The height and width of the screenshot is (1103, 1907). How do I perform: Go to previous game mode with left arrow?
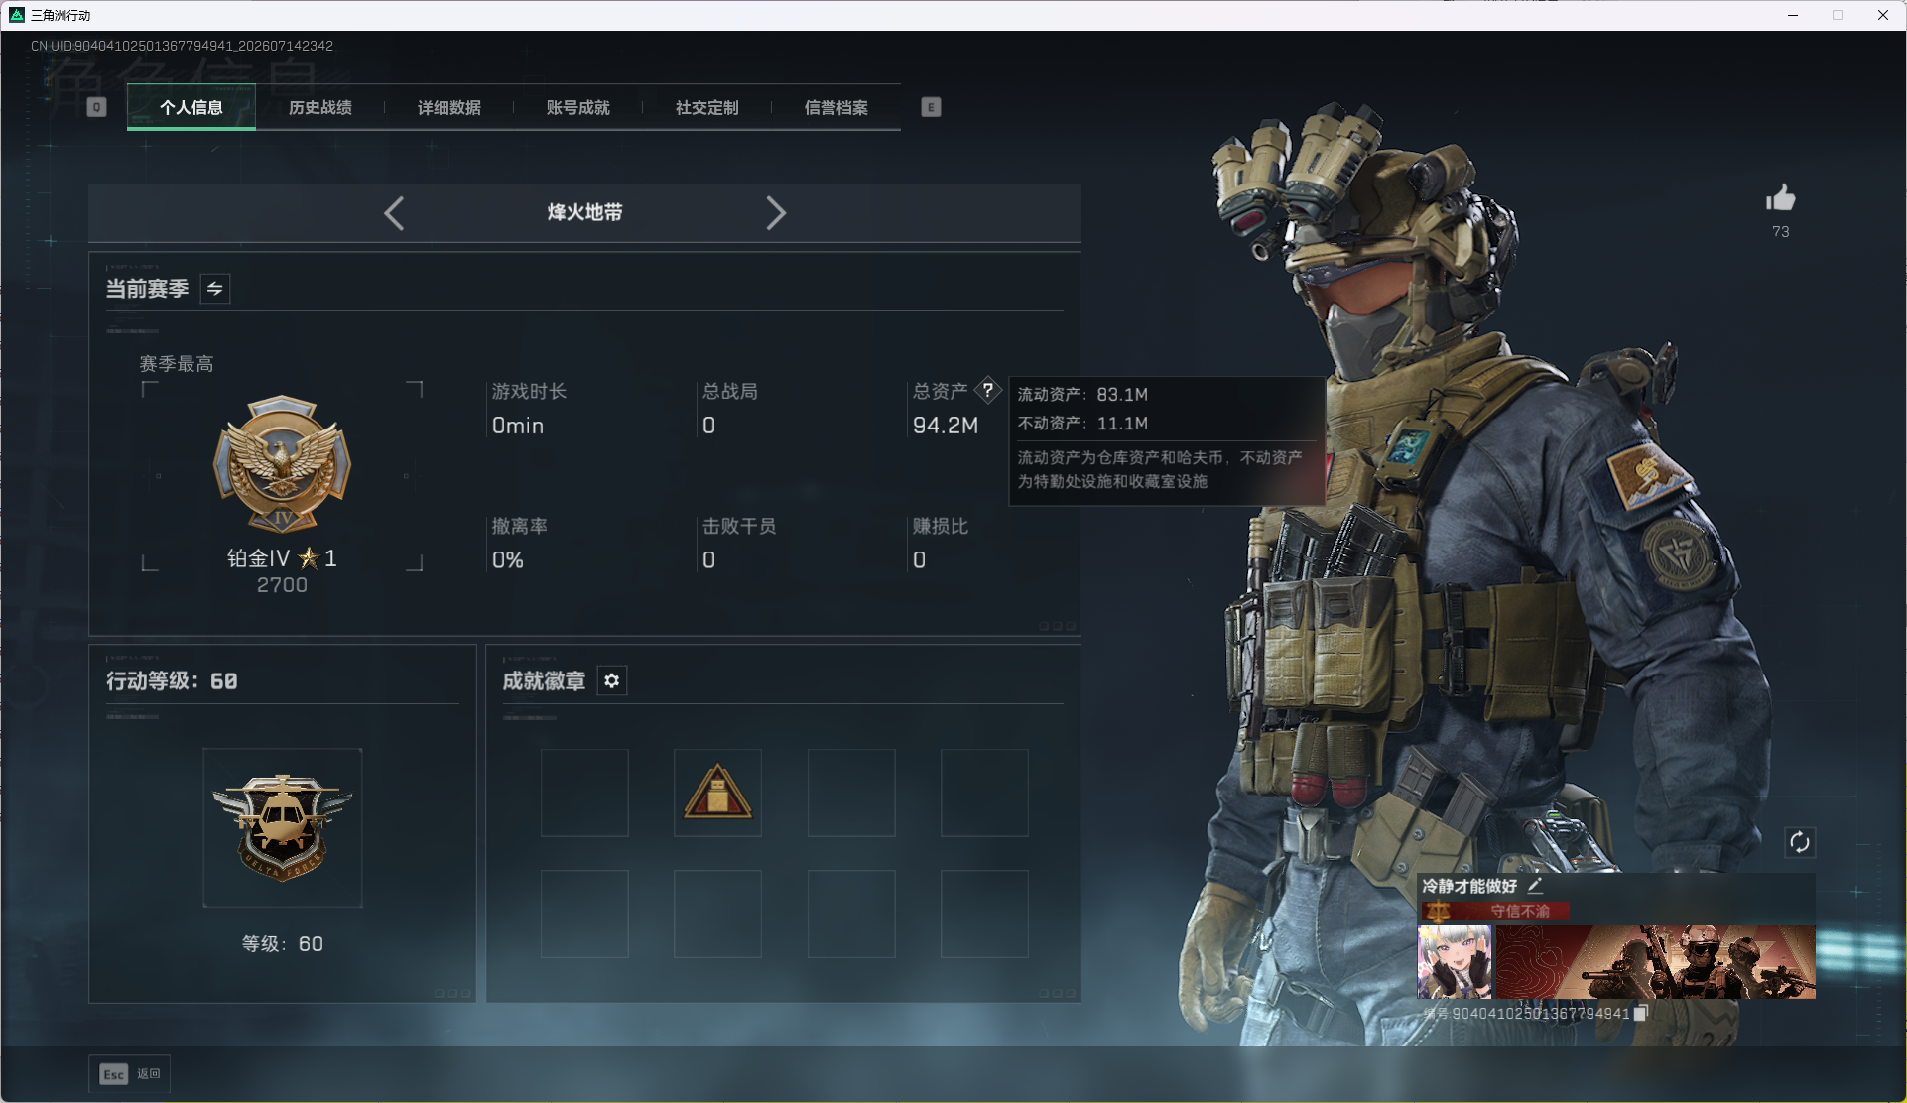394,213
